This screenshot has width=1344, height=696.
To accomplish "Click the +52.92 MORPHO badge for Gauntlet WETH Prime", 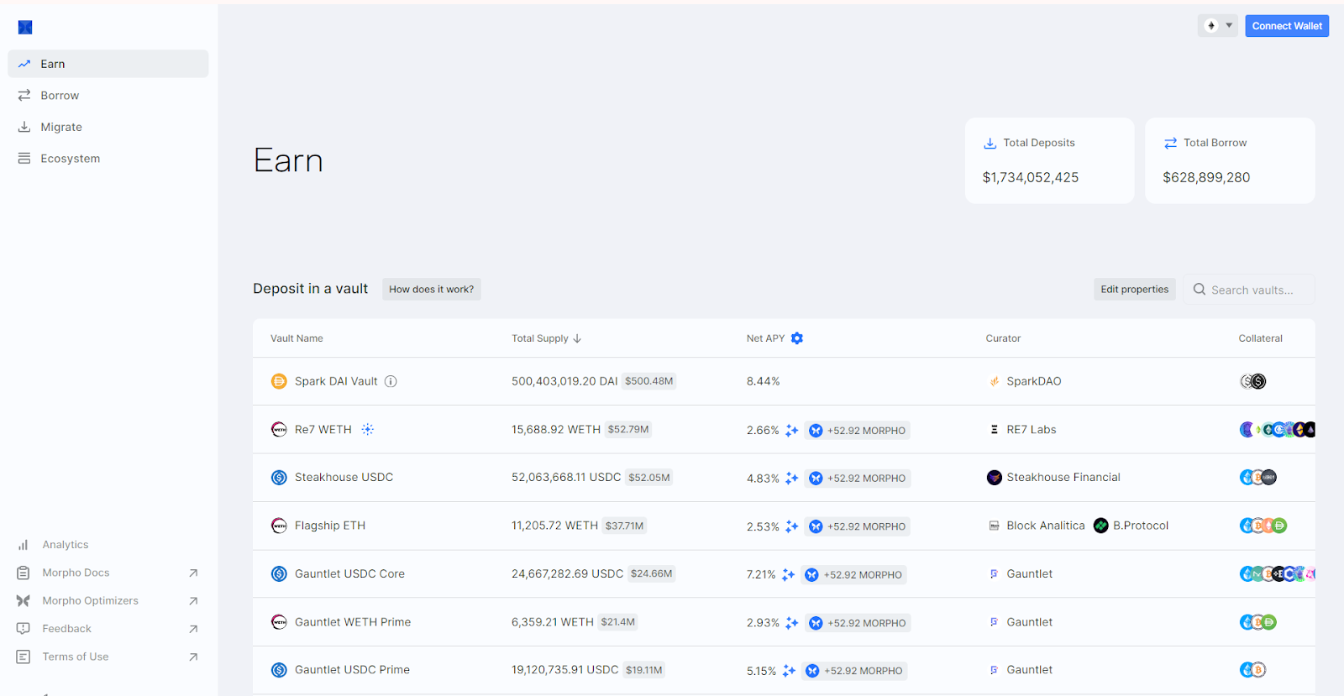I will tap(857, 623).
